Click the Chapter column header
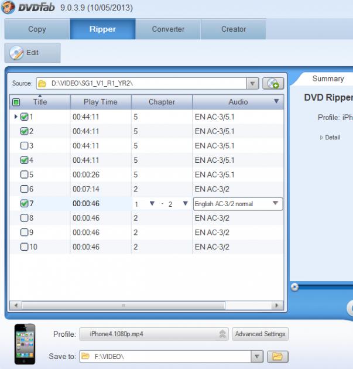This screenshot has height=369, width=353. [162, 102]
